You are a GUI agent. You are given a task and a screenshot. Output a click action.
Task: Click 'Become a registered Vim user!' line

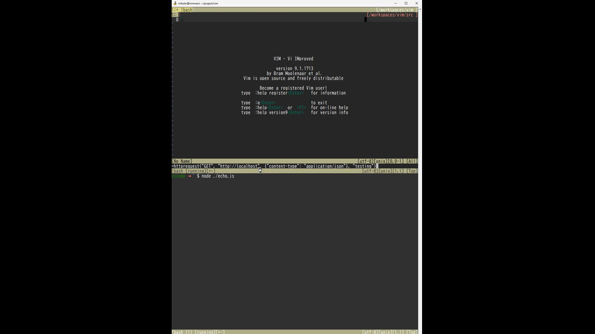293,88
